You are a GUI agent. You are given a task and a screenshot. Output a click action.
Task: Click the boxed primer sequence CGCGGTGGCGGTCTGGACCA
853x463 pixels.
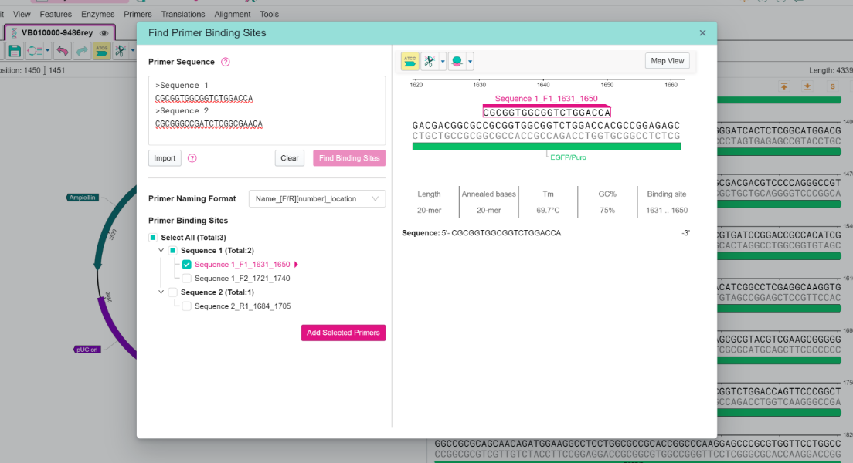click(547, 113)
